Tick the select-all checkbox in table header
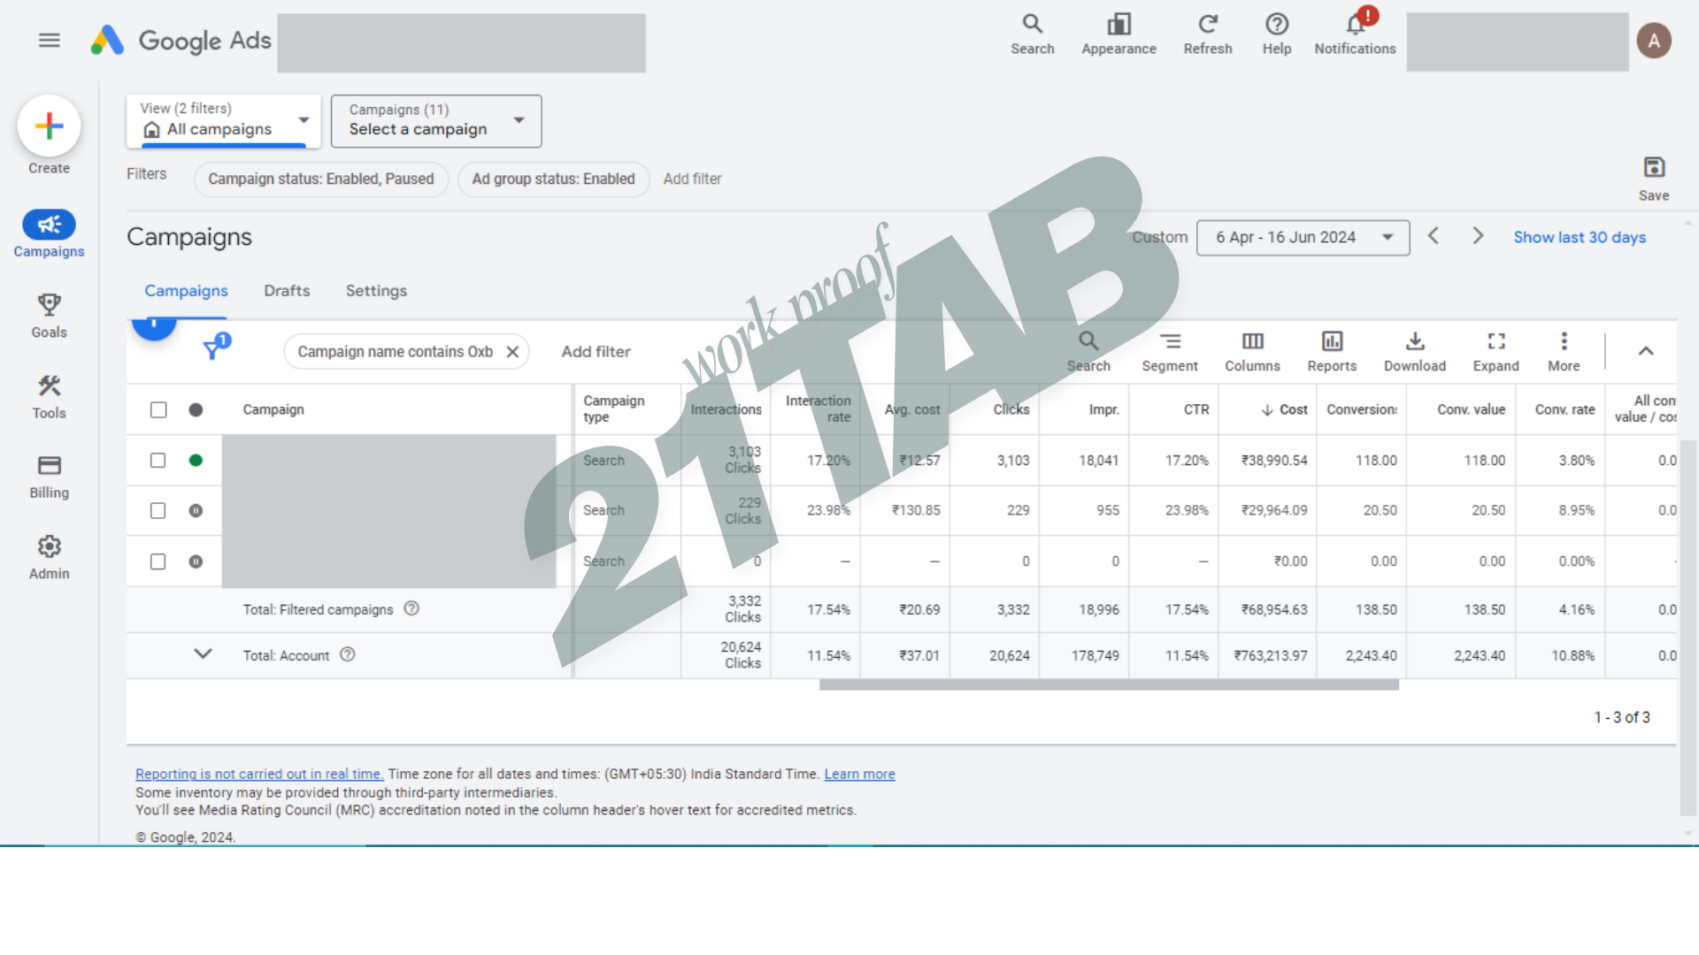 (x=158, y=410)
